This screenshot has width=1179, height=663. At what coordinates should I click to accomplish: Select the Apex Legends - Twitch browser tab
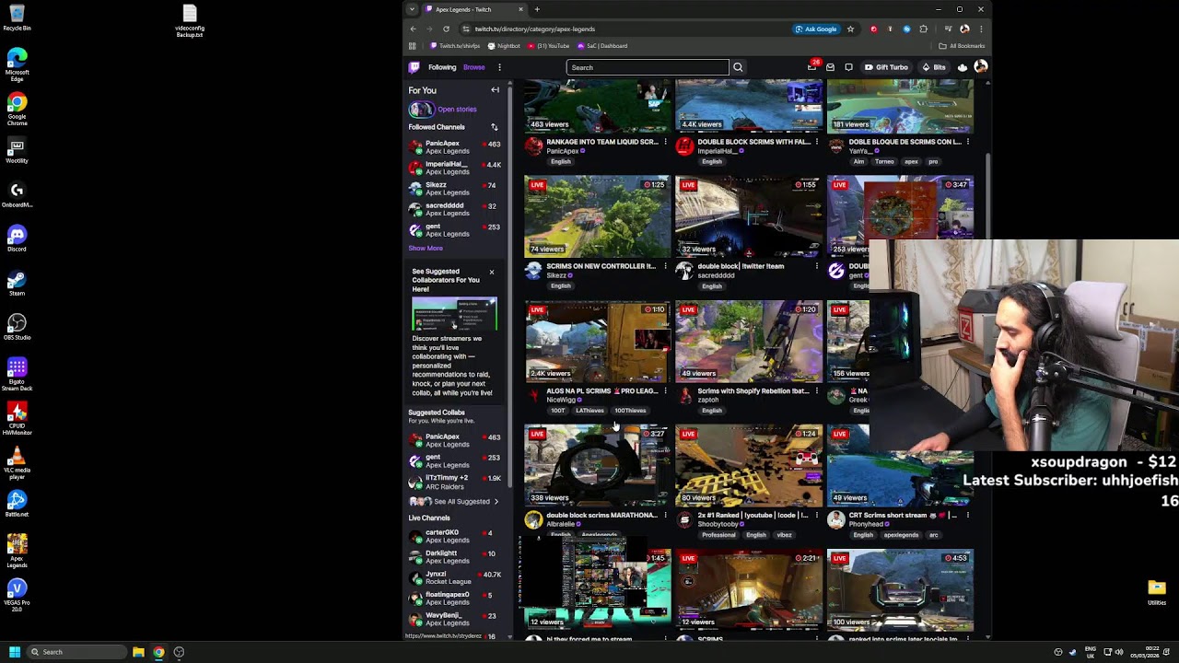tap(474, 9)
